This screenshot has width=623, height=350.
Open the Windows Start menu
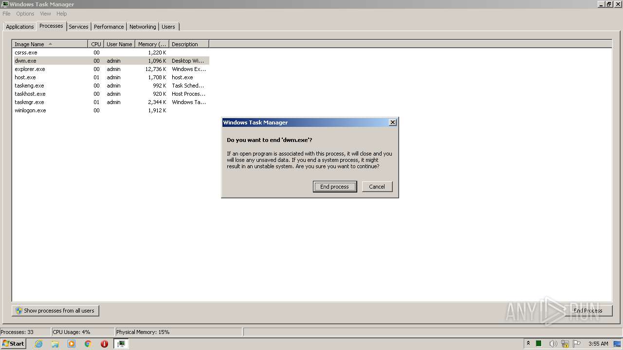coord(13,344)
